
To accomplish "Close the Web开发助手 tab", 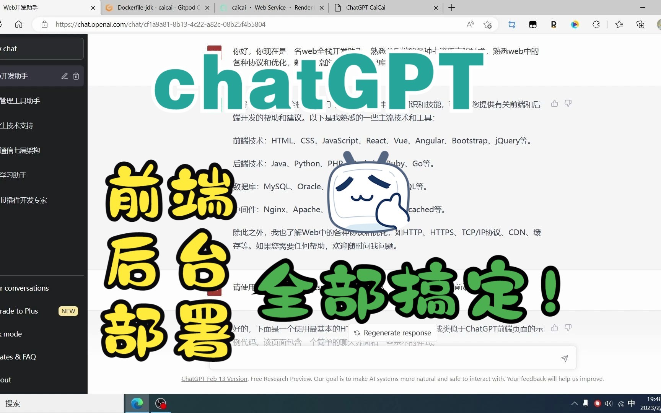I will click(x=93, y=8).
